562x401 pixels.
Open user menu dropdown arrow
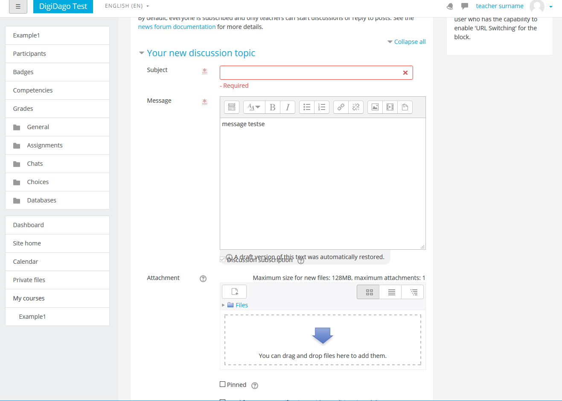551,6
